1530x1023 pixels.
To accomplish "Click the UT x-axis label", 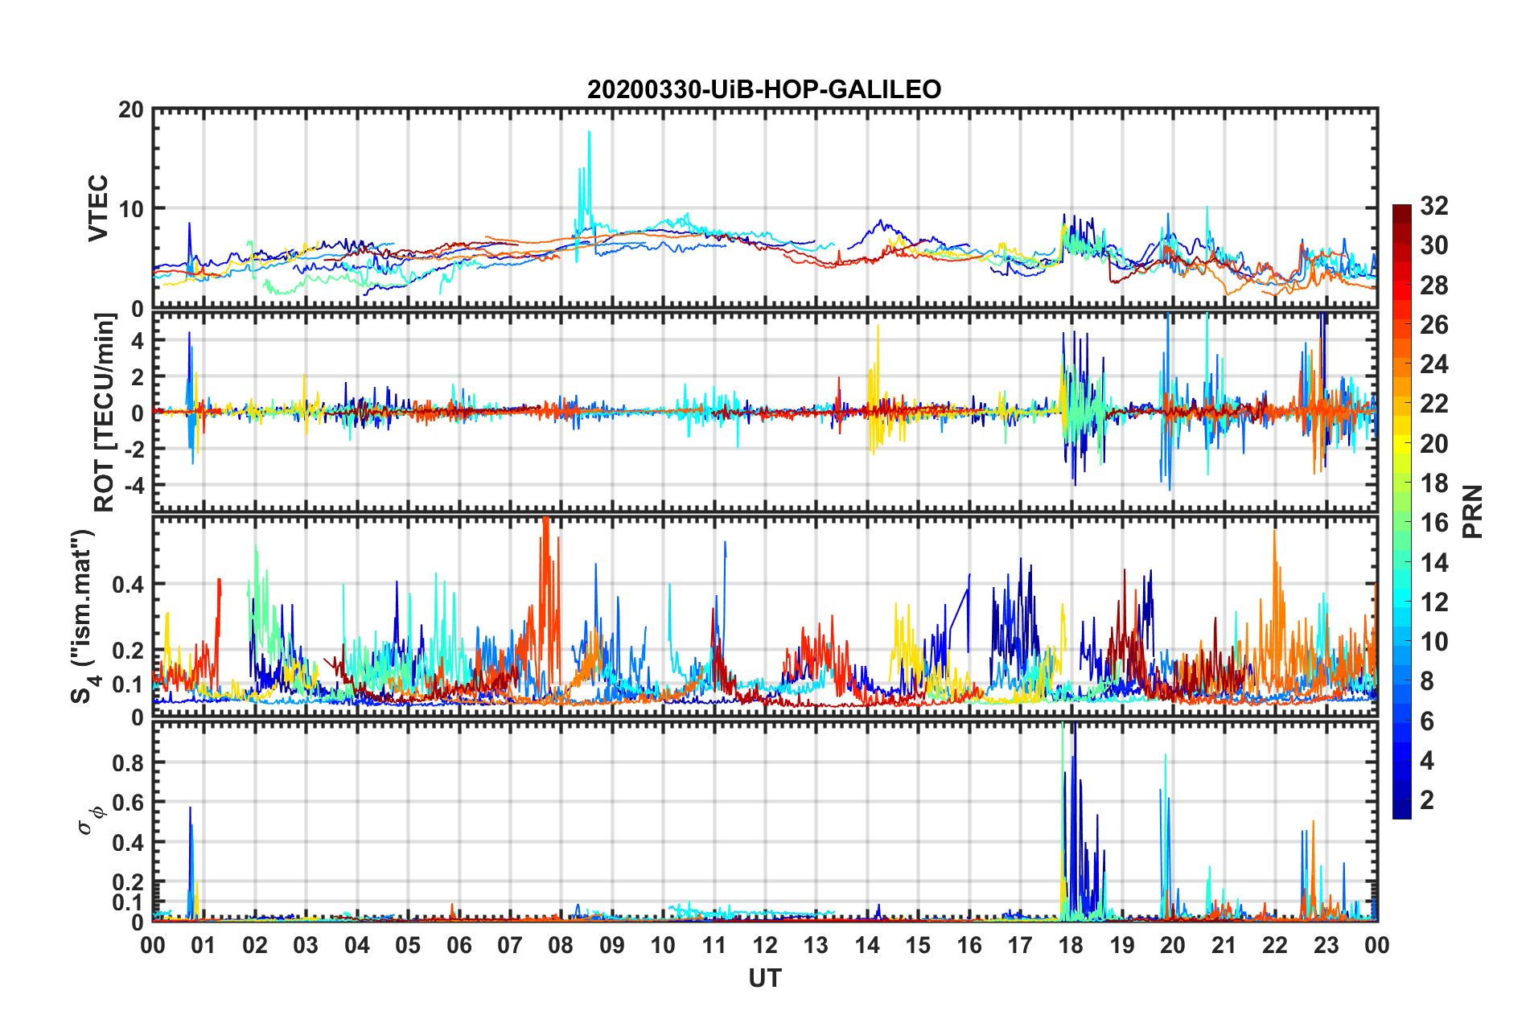I will [764, 978].
